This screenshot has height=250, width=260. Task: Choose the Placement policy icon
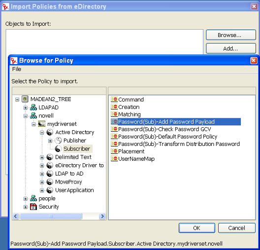pyautogui.click(x=114, y=151)
